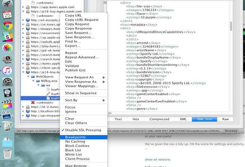Click the Recording button in the status bar
The image size is (245, 167).
[x=231, y=131]
